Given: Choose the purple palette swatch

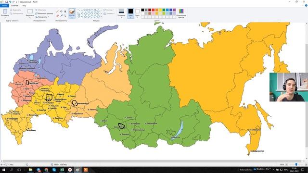Looking at the screenshot, I should coord(174,10).
